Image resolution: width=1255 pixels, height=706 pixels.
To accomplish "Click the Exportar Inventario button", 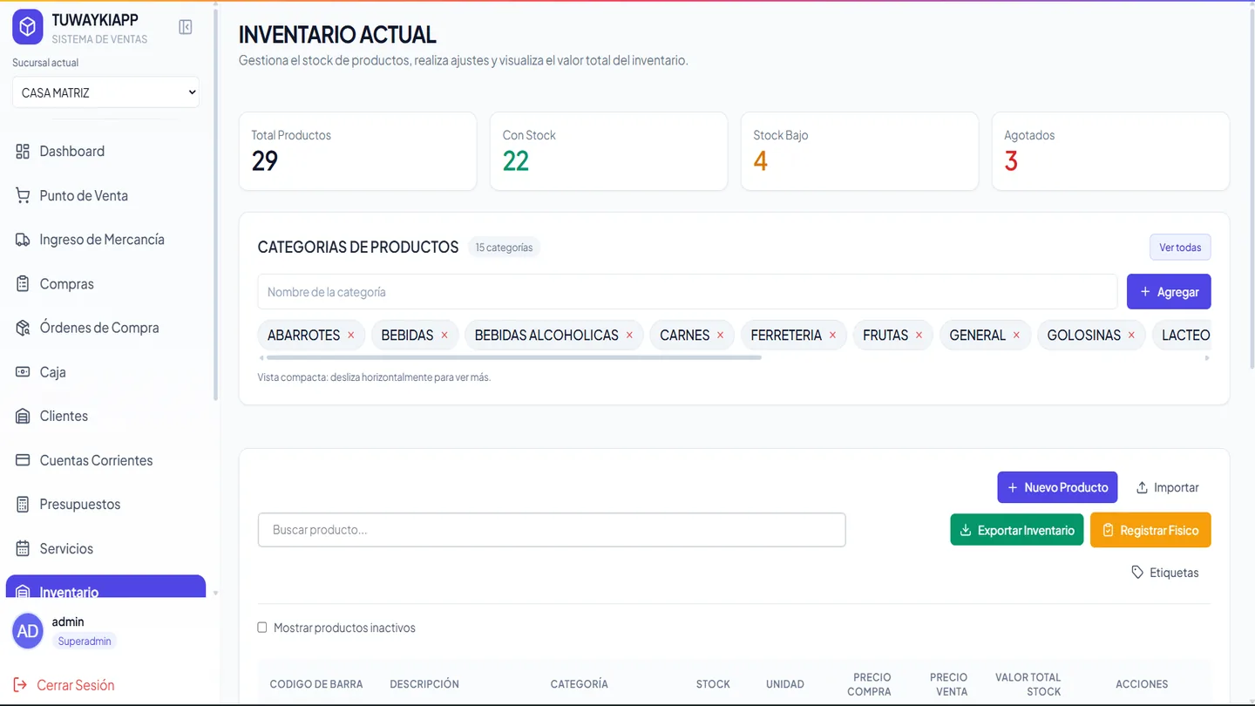I will click(1017, 530).
